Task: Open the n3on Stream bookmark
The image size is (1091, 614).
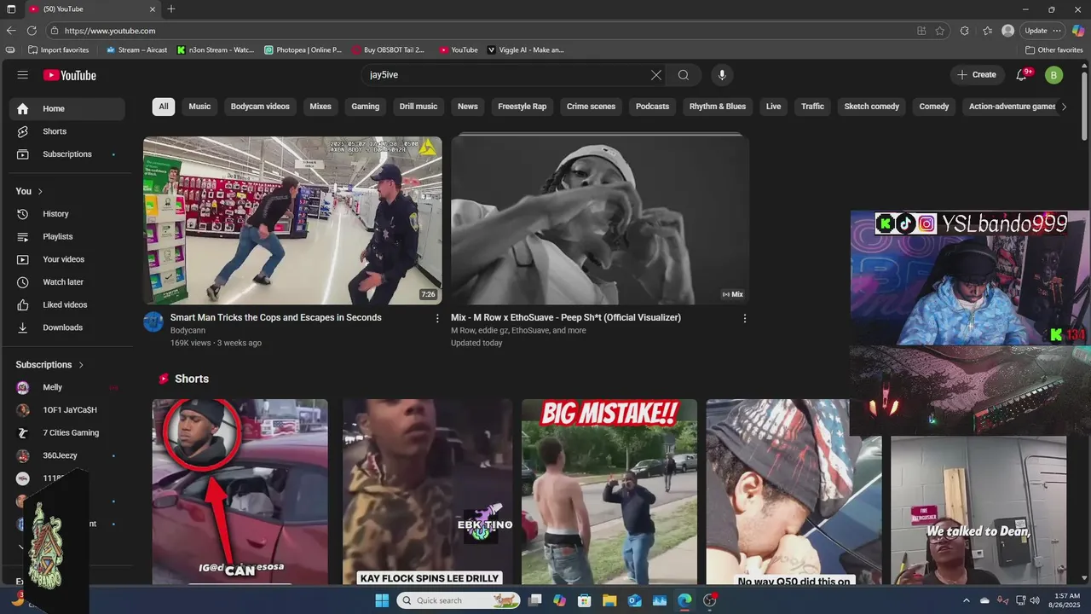Action: (216, 50)
